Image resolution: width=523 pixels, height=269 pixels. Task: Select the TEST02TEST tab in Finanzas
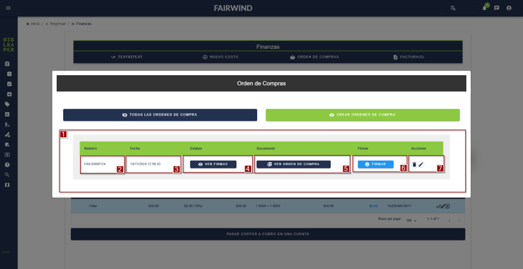pyautogui.click(x=127, y=57)
